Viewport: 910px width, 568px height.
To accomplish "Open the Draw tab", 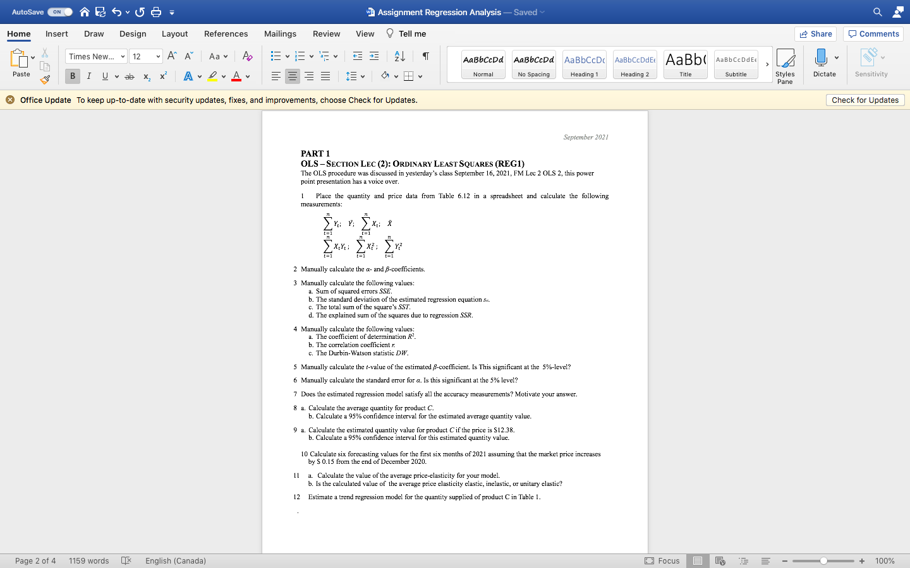I will click(94, 34).
